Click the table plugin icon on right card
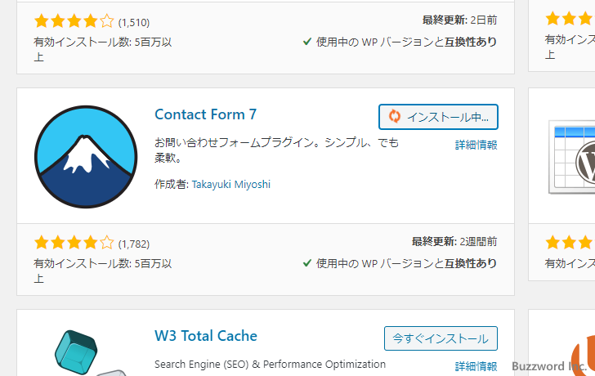 (572, 157)
